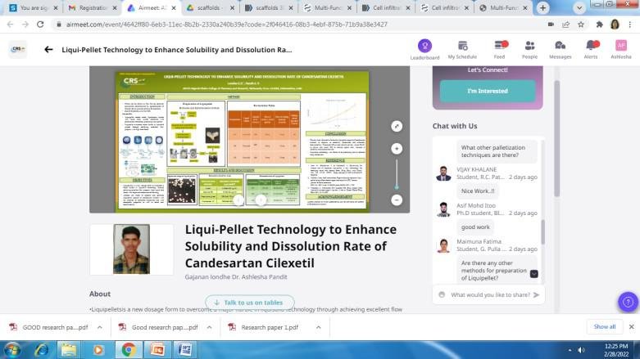Open a new browser tab
The height and width of the screenshot is (359, 640).
(542, 7)
